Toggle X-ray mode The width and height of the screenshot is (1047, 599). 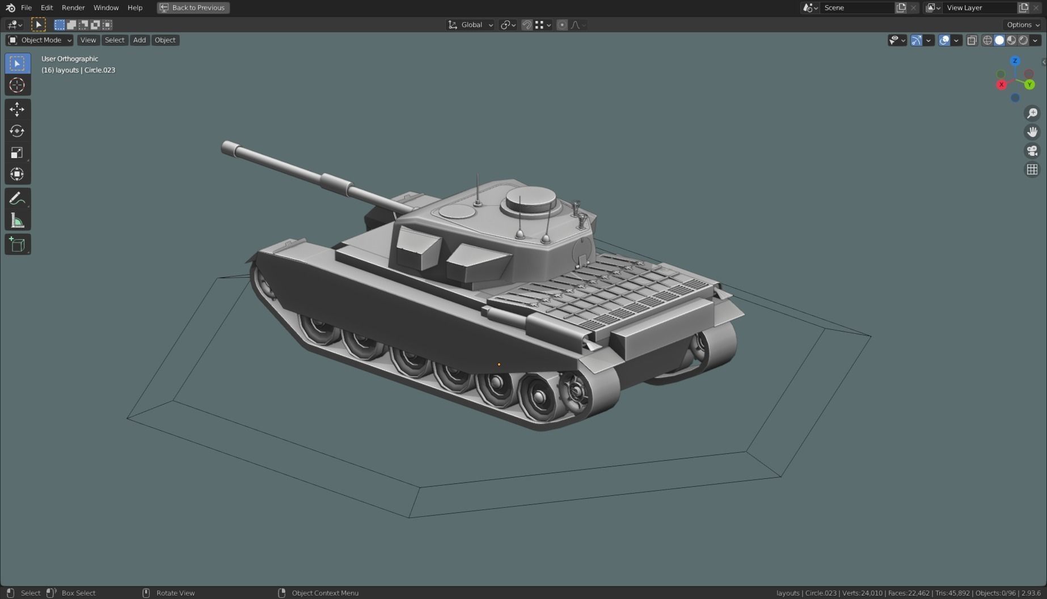coord(972,40)
